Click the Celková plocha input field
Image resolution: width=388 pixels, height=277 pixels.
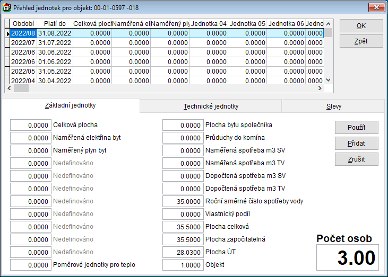[x=30, y=125]
